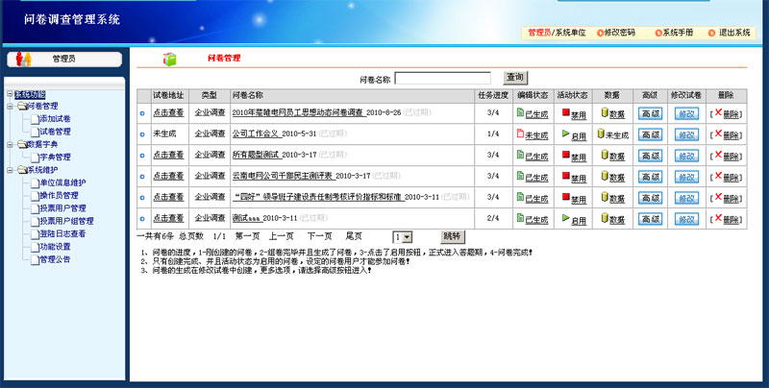
Task: Click the 查询 search button
Action: point(514,77)
